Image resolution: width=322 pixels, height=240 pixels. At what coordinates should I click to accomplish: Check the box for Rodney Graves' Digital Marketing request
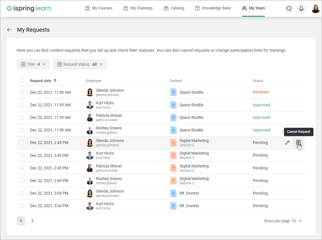[x=22, y=181]
